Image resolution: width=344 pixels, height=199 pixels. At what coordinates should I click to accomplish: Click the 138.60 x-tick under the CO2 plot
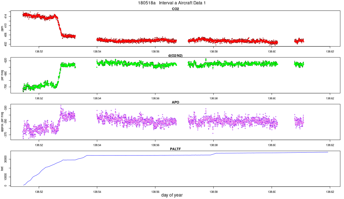click(x=272, y=51)
